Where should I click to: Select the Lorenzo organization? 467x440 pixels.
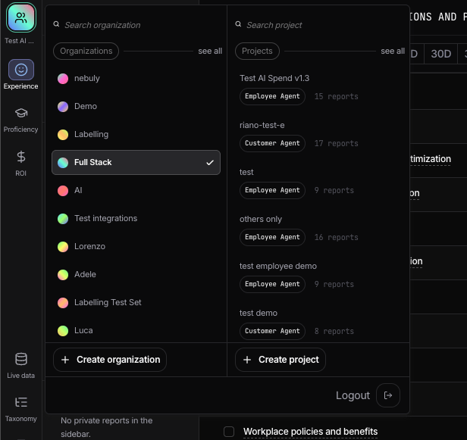point(136,247)
